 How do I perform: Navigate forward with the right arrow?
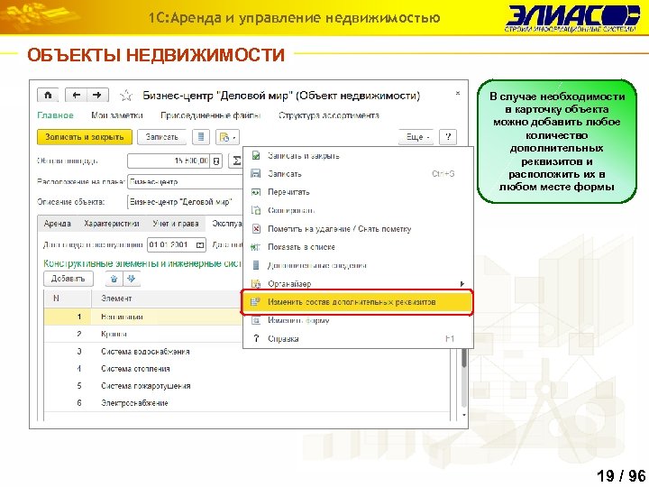click(97, 96)
